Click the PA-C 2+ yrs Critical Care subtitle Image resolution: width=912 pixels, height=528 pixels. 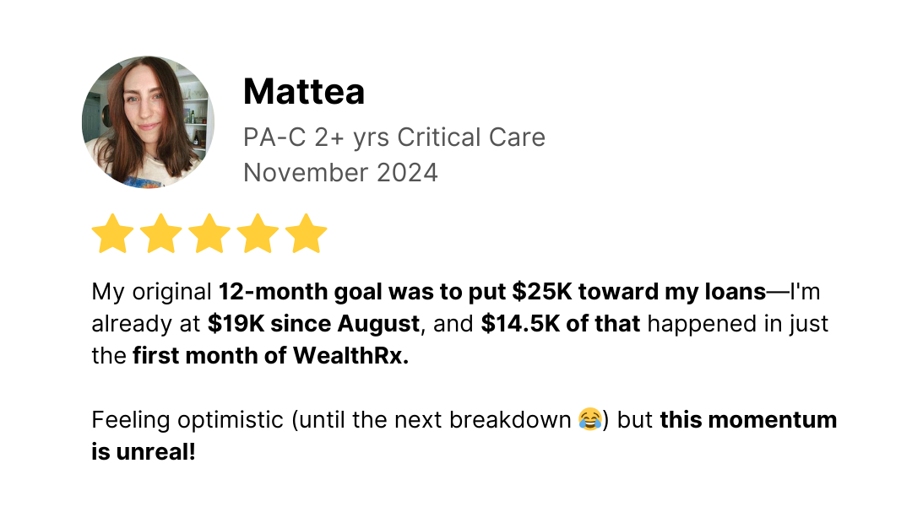click(394, 137)
